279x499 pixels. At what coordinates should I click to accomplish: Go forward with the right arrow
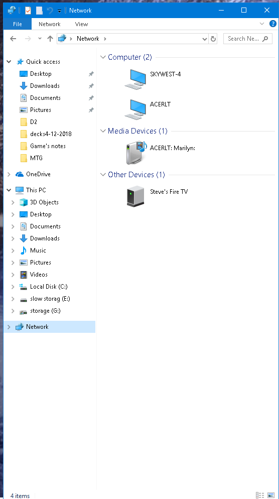tap(28, 39)
